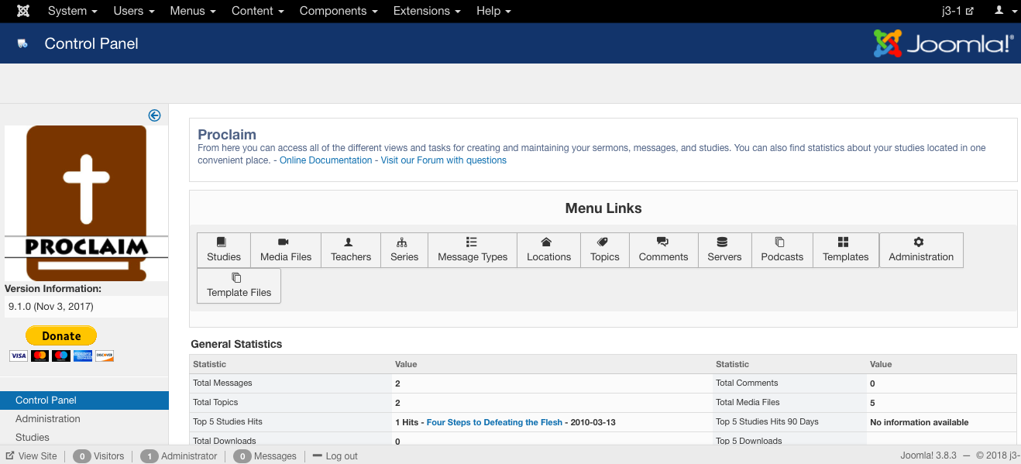Image resolution: width=1021 pixels, height=464 pixels.
Task: Click the Top 5 Studies Hits label
Action: coord(228,421)
